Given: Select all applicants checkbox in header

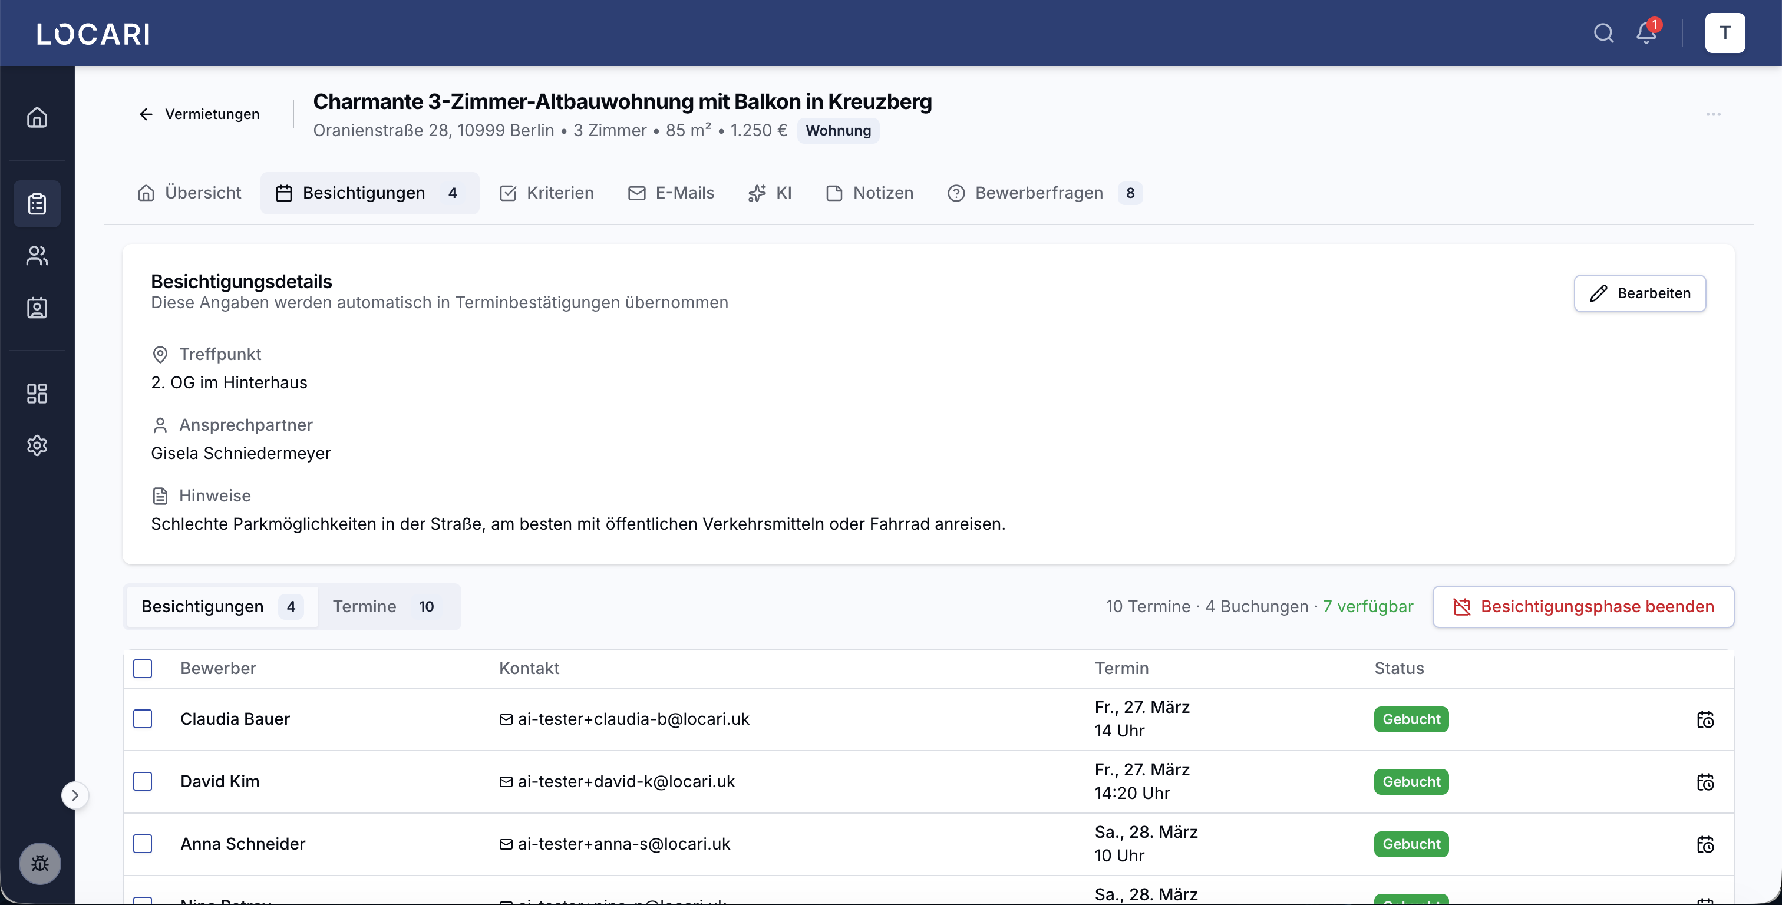Looking at the screenshot, I should point(143,668).
